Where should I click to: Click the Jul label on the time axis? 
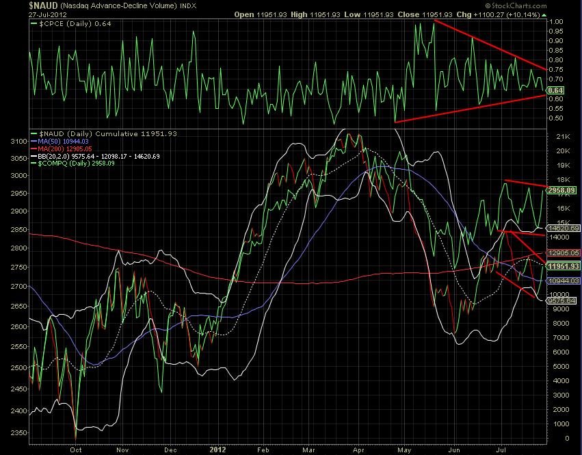point(501,450)
